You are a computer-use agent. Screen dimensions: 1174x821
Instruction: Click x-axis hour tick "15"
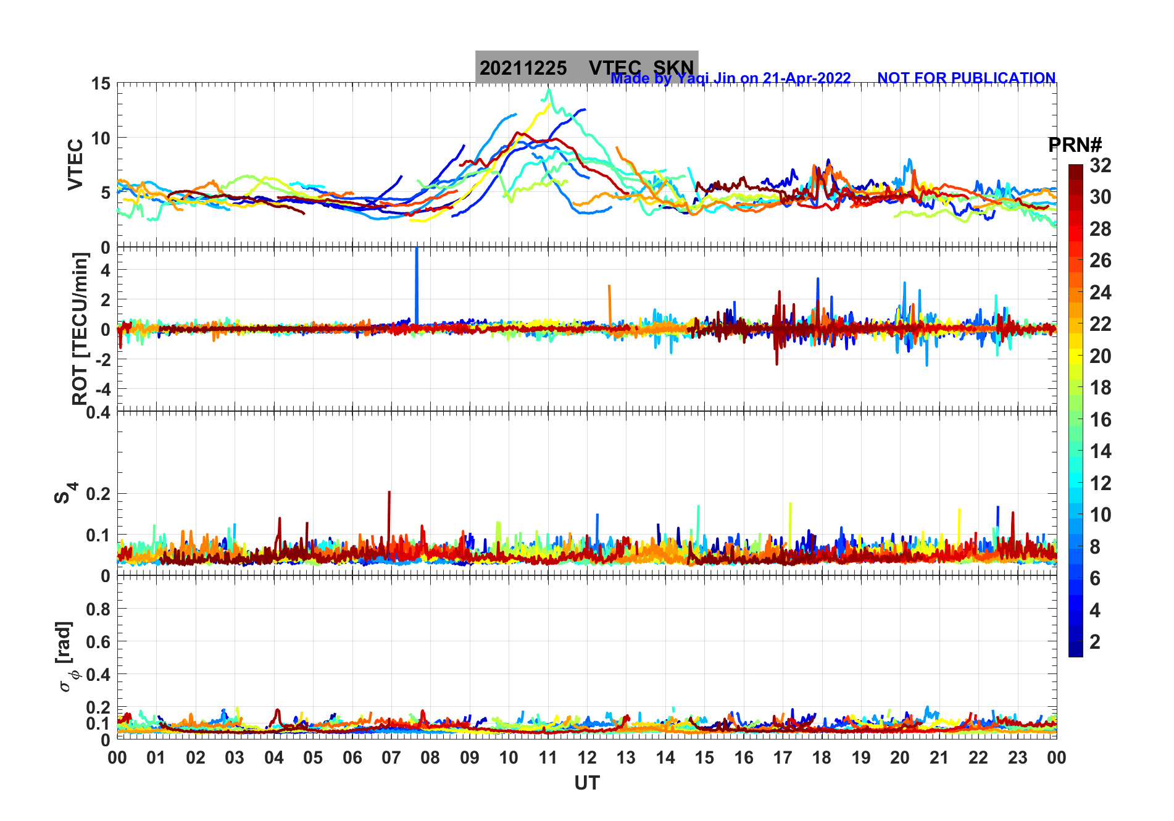[704, 758]
